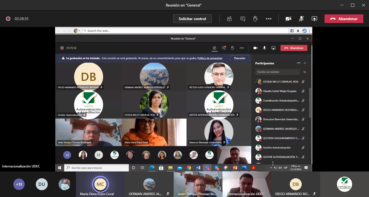Show participants in the outer meeting toolbar

click(x=230, y=19)
